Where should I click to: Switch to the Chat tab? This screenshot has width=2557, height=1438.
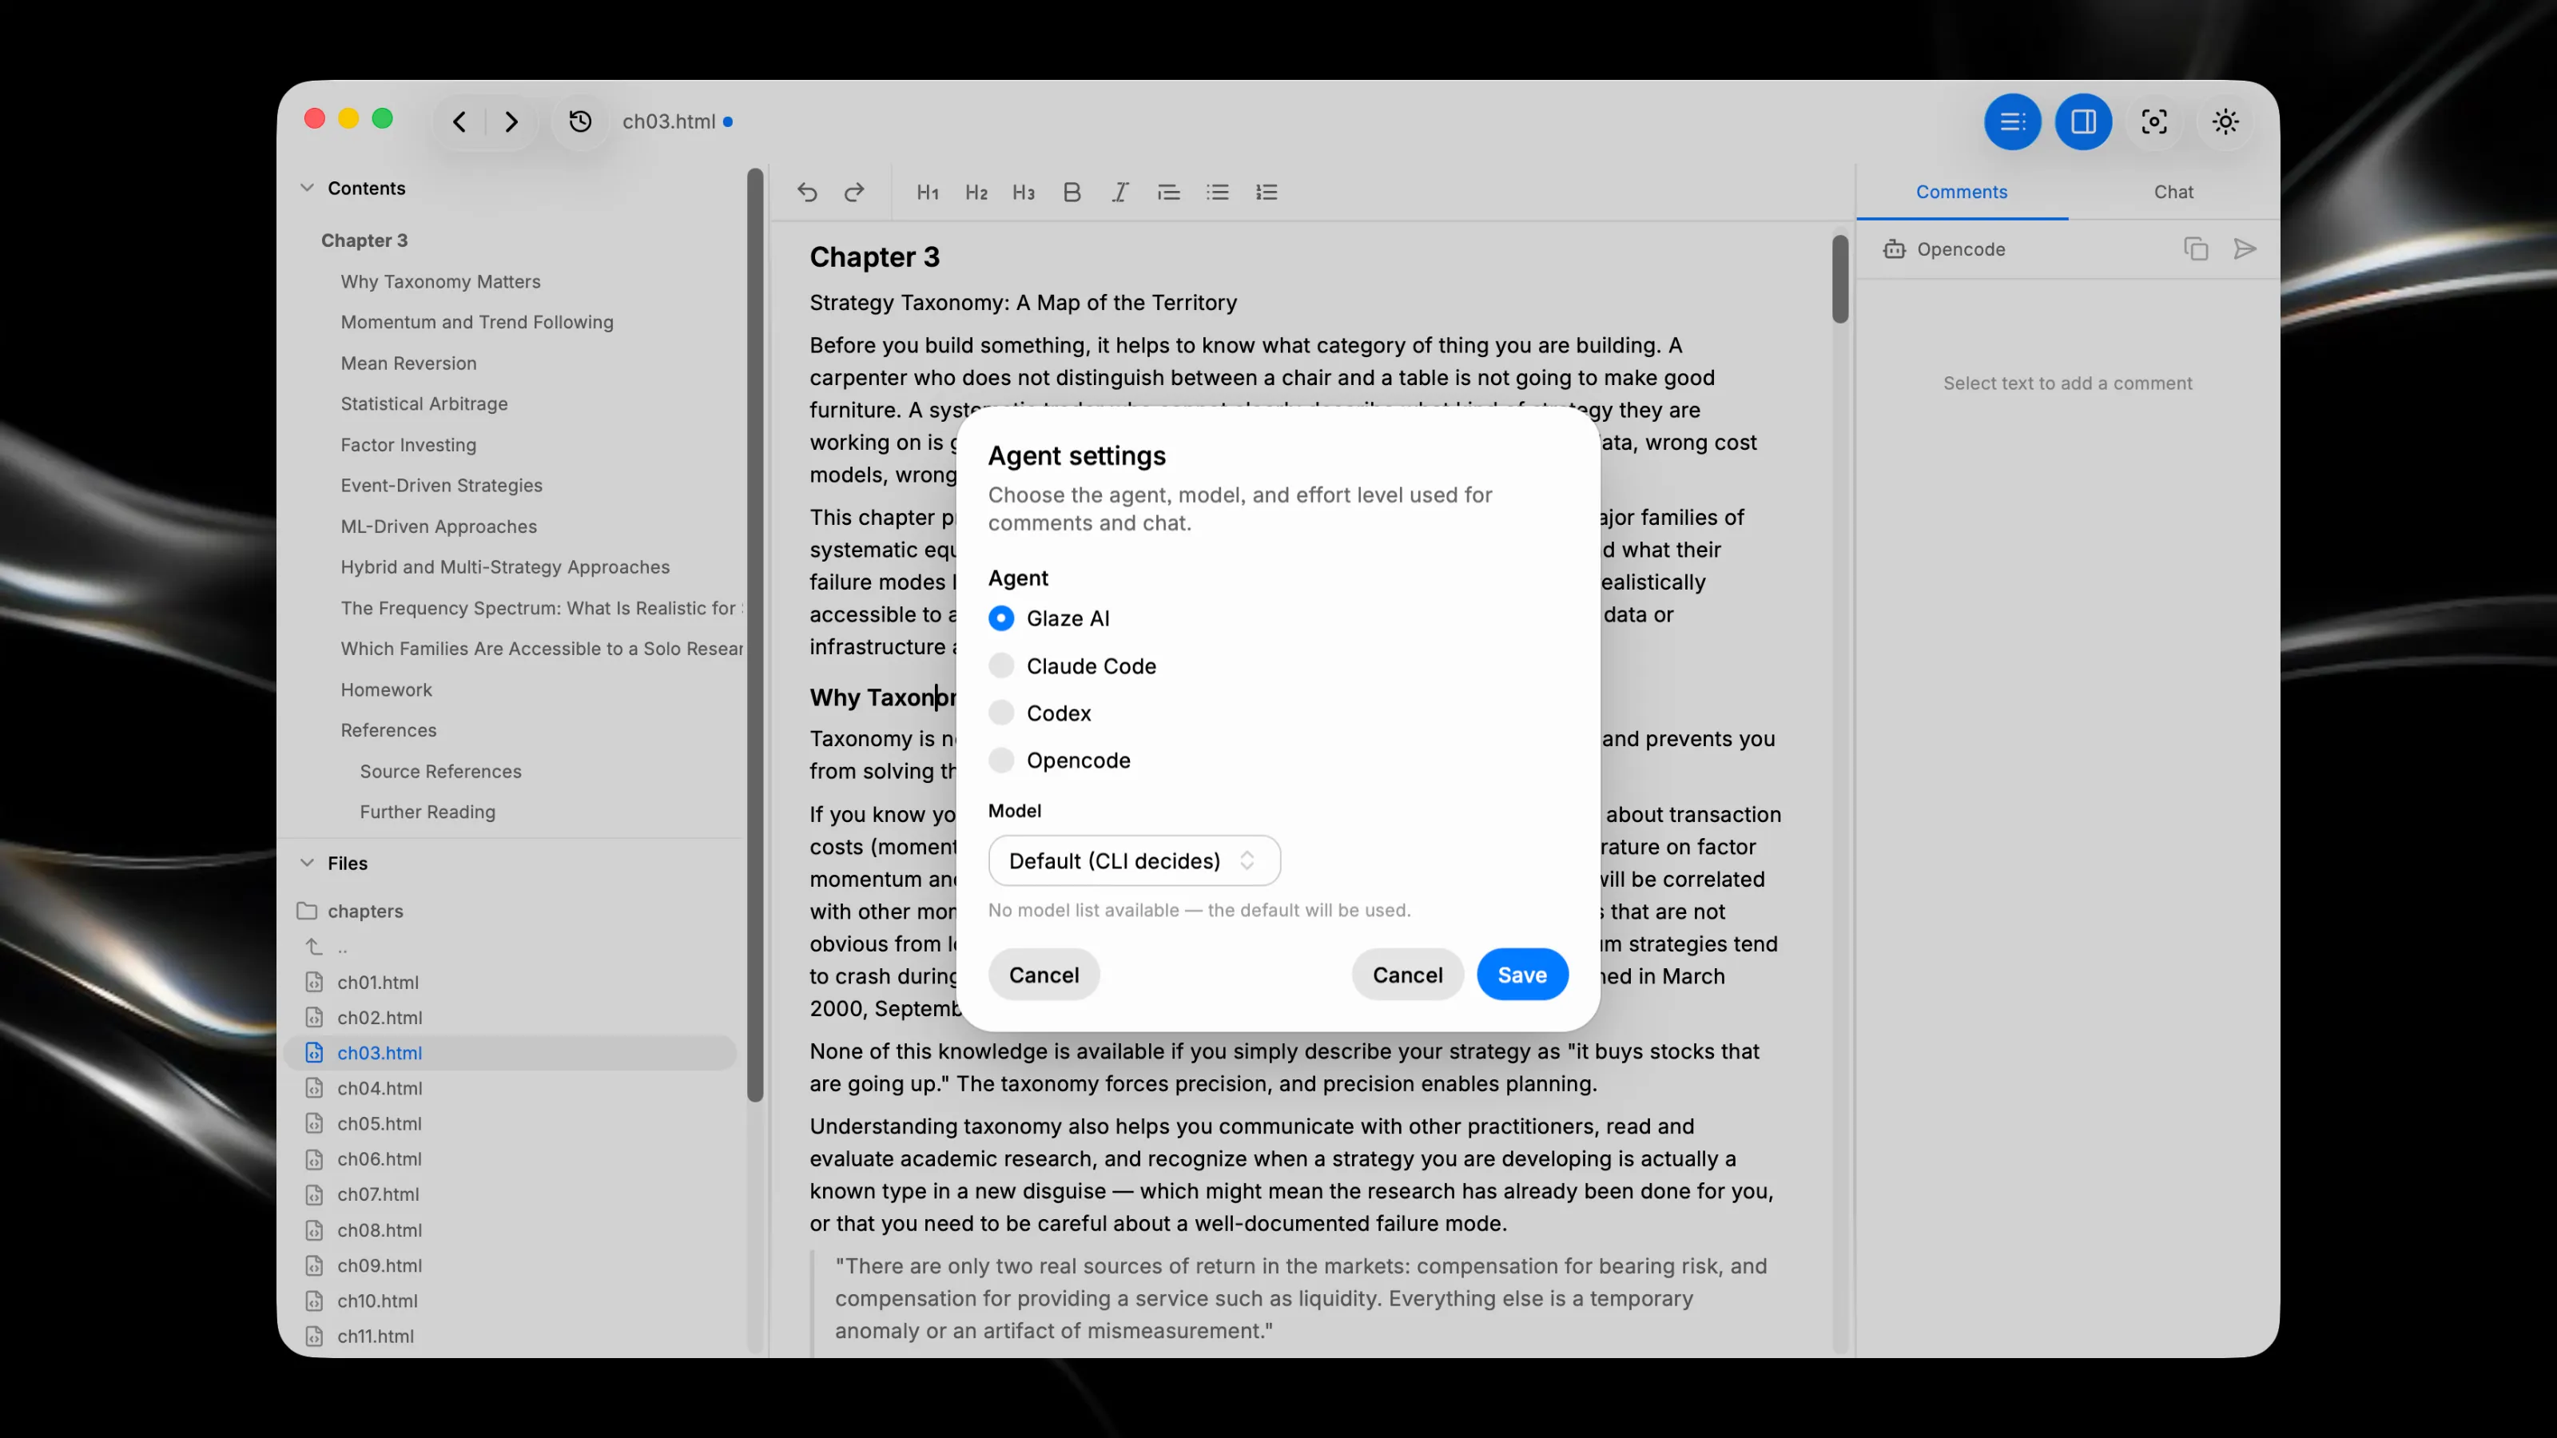point(2173,192)
